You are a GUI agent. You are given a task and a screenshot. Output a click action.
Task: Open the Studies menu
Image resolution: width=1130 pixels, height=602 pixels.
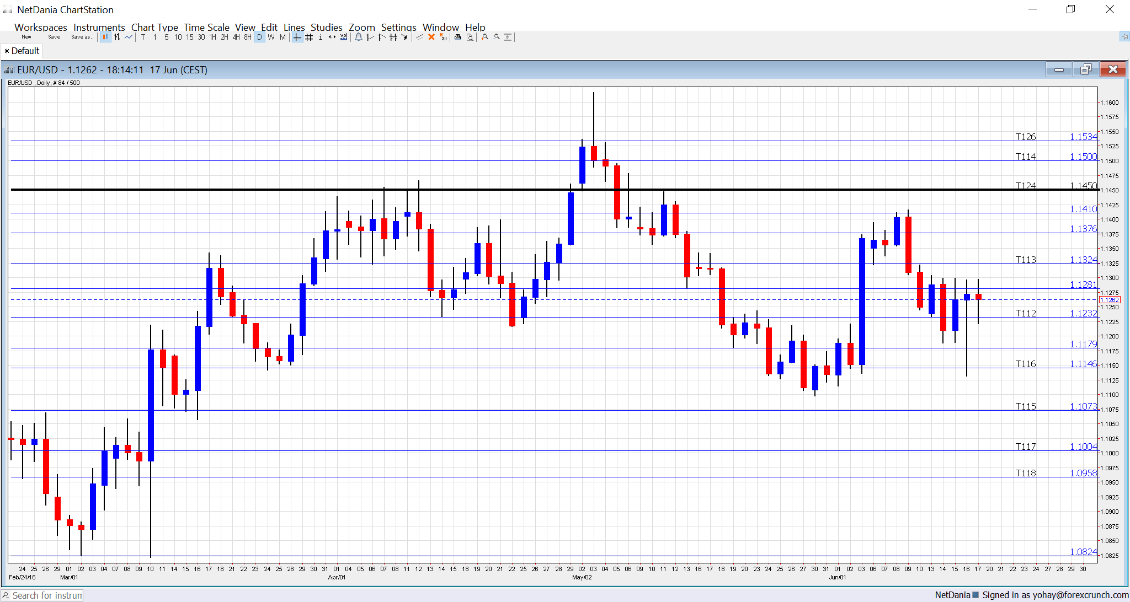(326, 27)
